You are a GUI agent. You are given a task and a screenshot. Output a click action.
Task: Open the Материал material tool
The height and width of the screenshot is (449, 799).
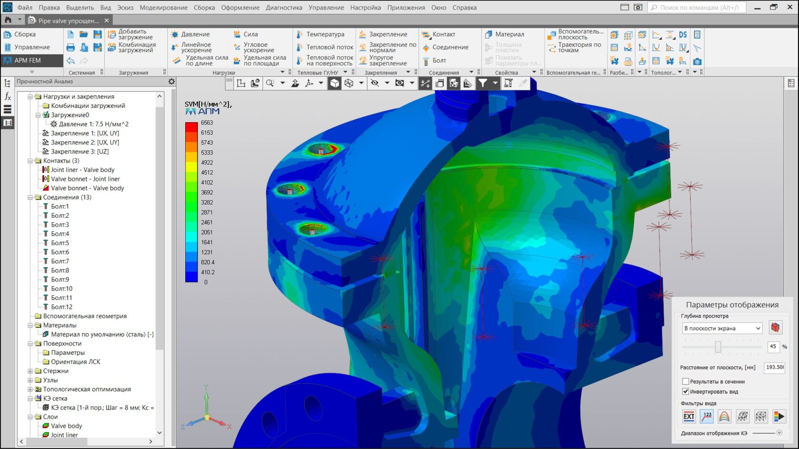click(504, 34)
